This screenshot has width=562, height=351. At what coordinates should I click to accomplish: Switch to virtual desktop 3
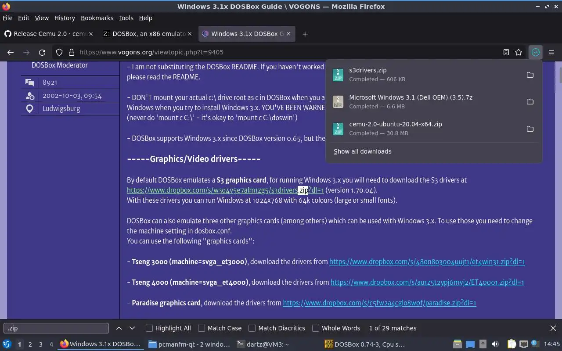(x=40, y=344)
